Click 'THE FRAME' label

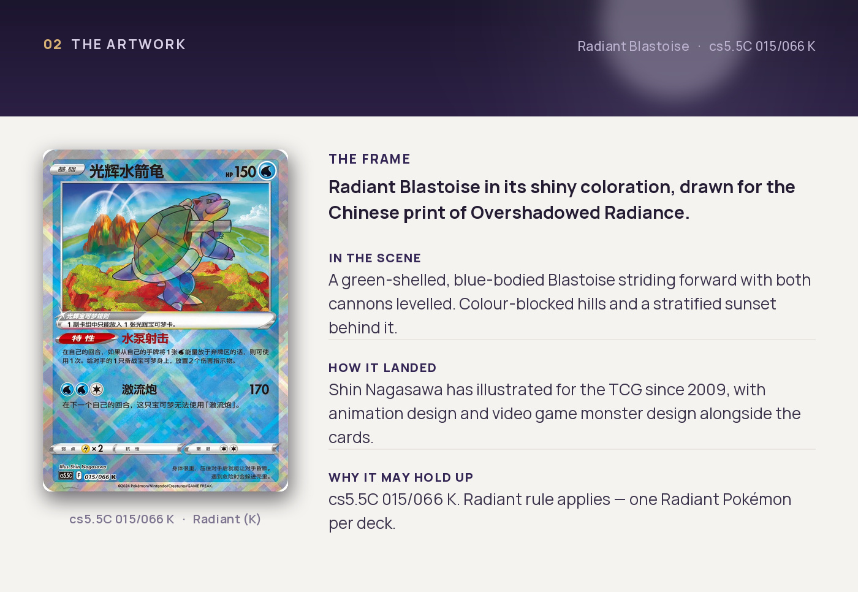pos(370,159)
